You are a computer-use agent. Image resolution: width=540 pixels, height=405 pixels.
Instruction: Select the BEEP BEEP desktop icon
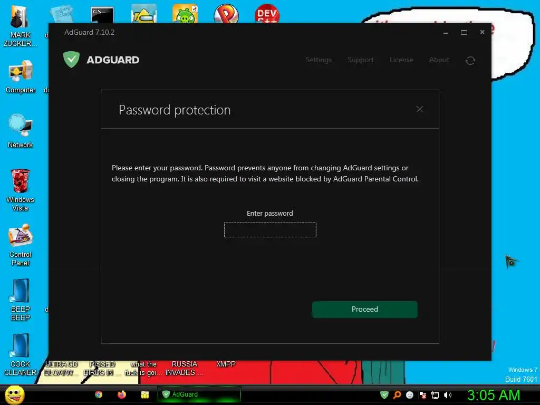point(21,300)
